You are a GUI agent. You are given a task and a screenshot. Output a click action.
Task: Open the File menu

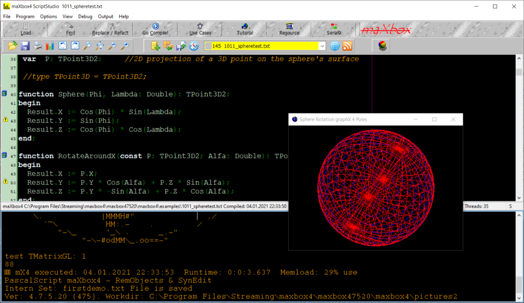point(7,16)
